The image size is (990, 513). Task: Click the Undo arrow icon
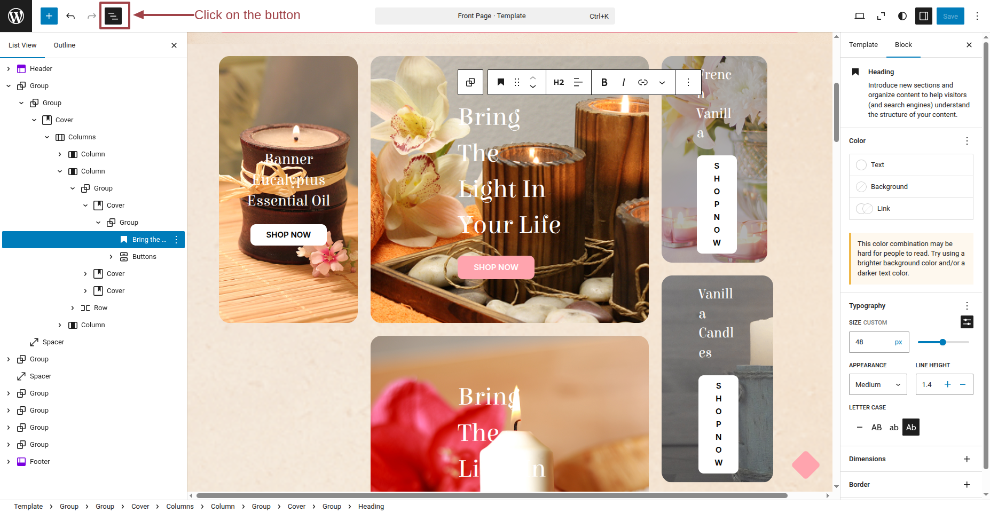[x=70, y=16]
